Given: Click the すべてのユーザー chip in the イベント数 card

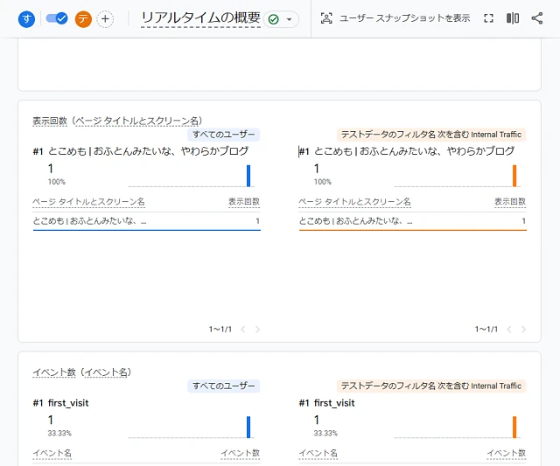Looking at the screenshot, I should (224, 386).
